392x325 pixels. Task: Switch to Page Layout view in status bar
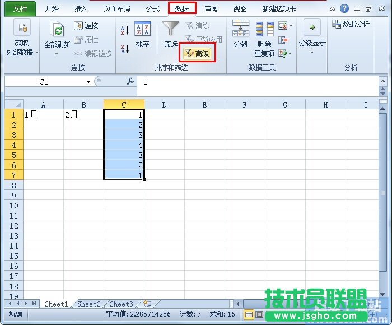(x=259, y=314)
